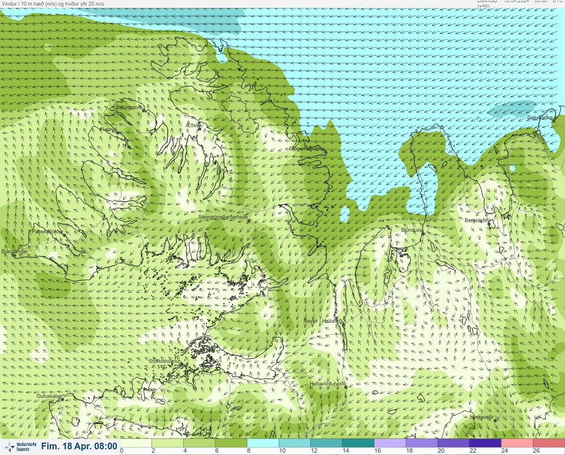
Task: Select the 4–6 m/s green legend swatch
Action: pyautogui.click(x=199, y=443)
